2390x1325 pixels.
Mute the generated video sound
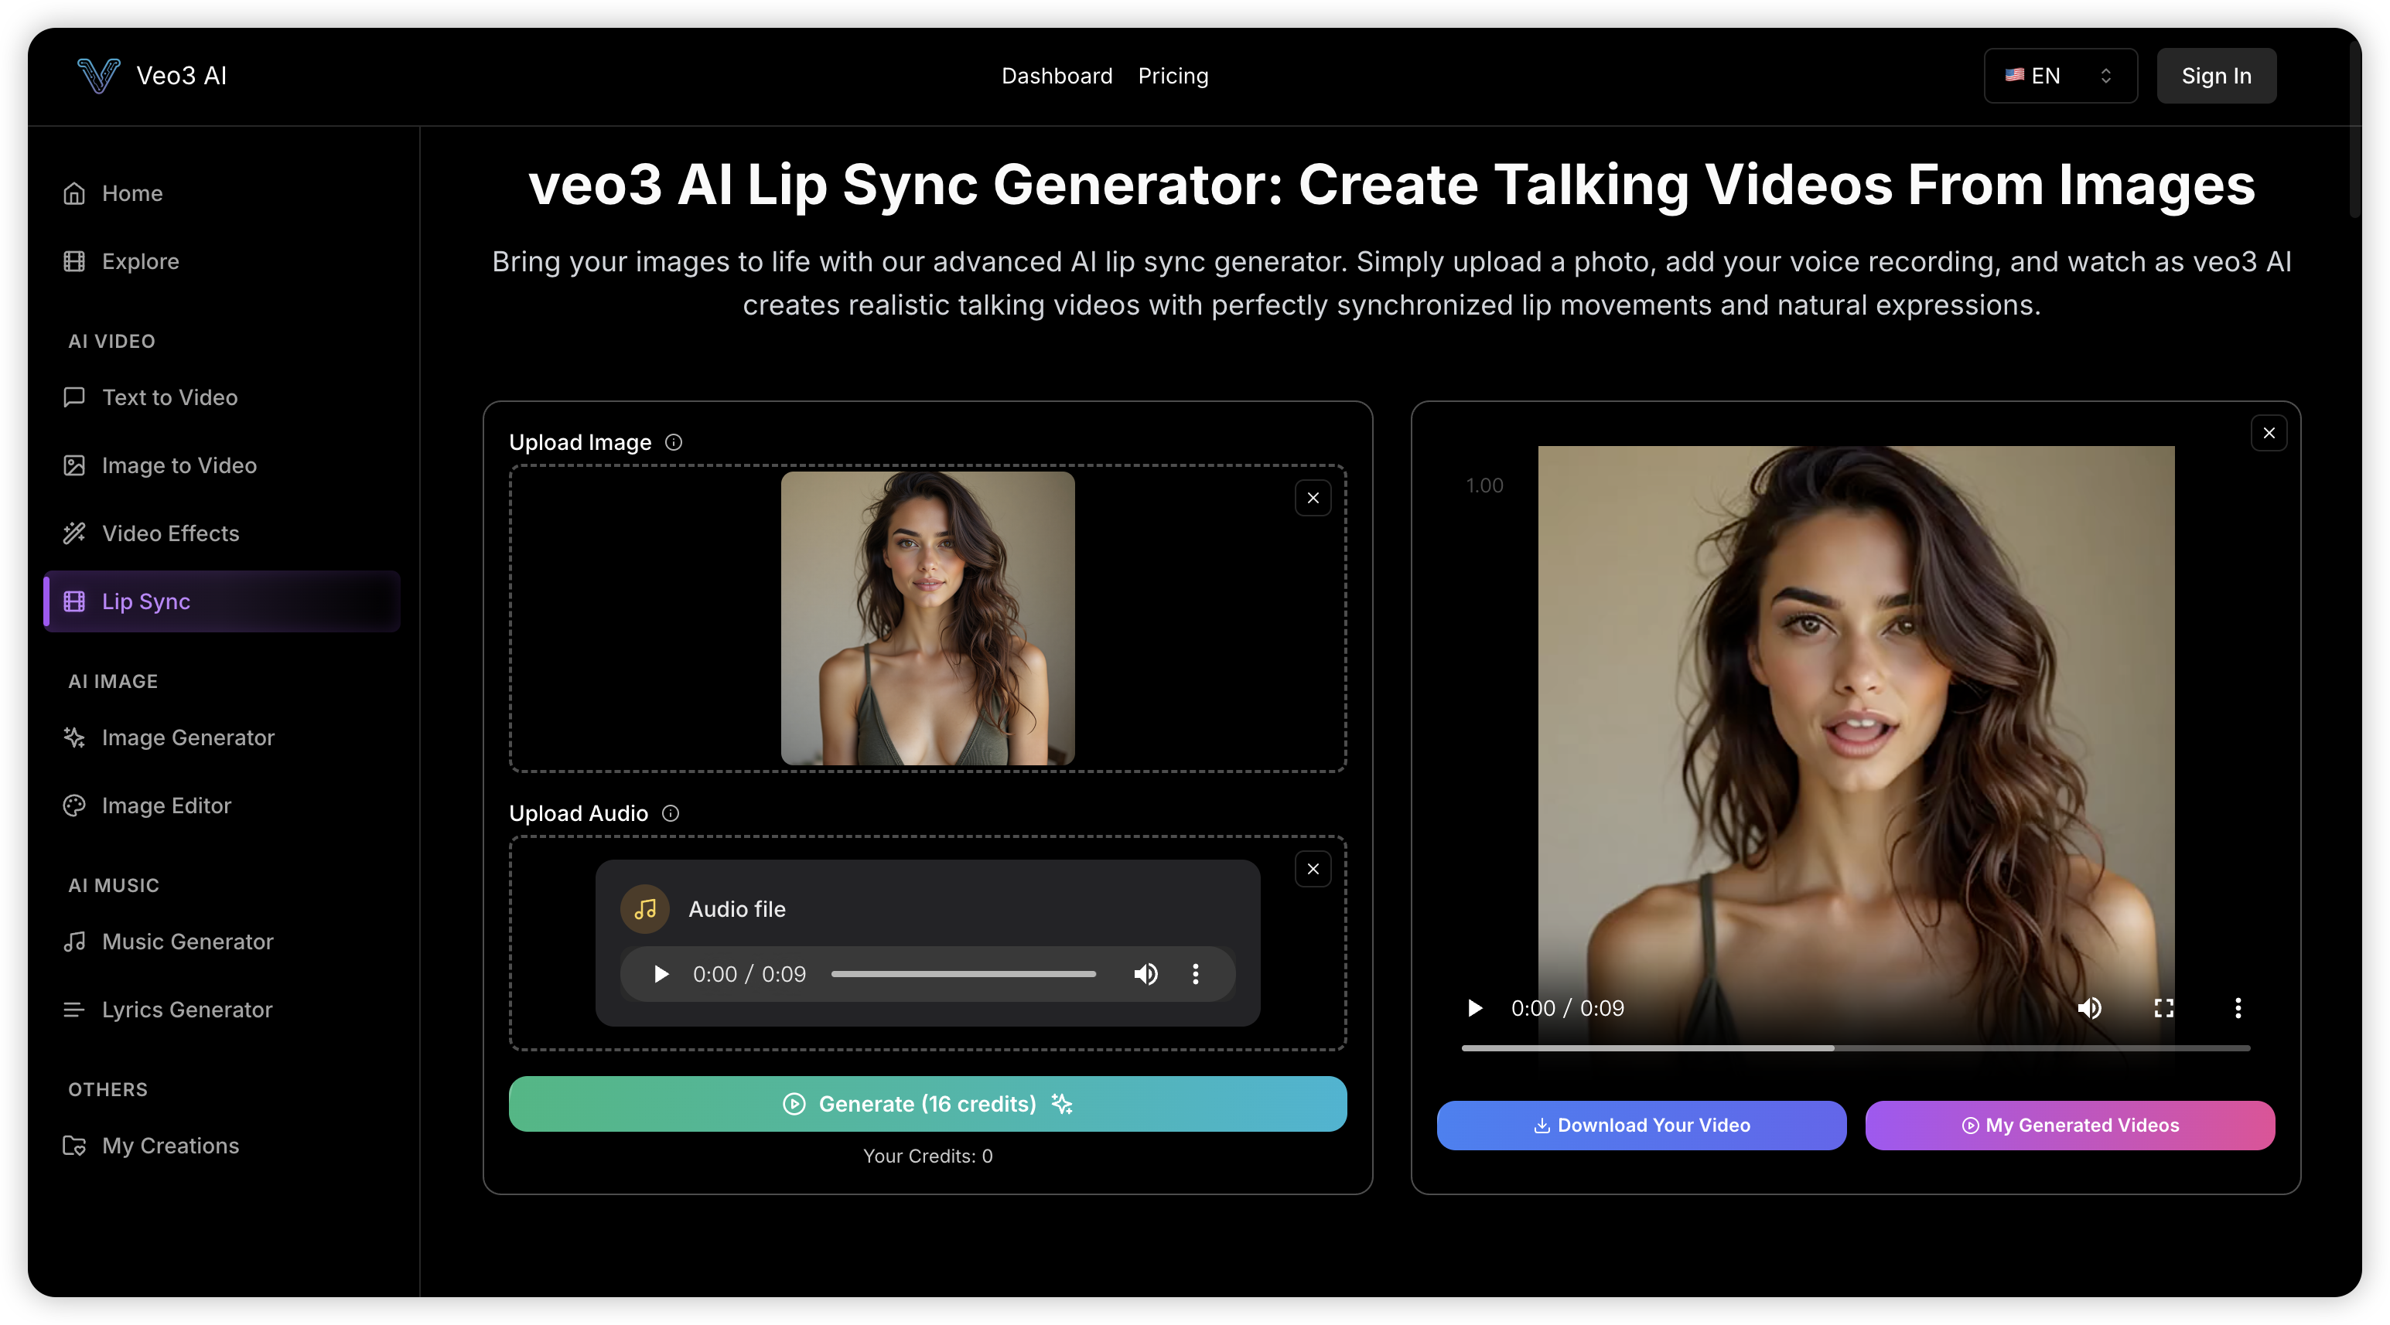[2089, 1008]
